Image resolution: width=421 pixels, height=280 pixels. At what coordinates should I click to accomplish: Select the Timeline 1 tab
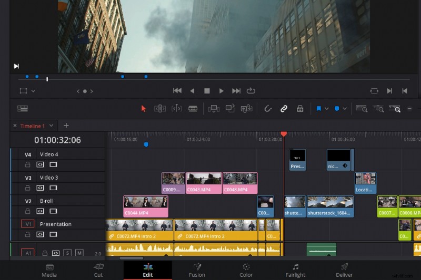point(33,126)
